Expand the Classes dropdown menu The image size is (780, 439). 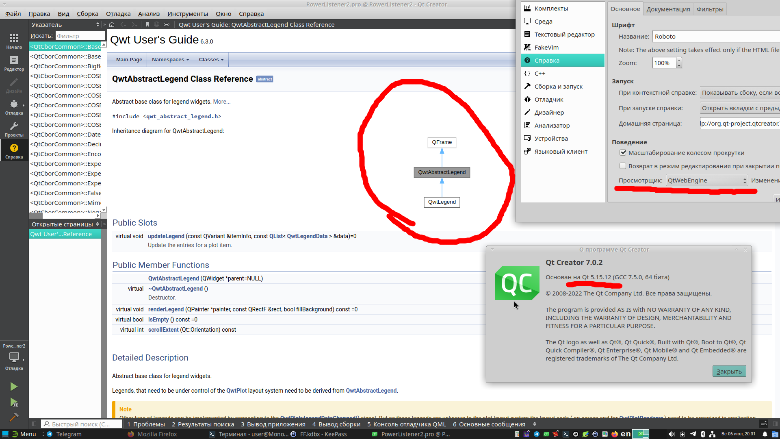click(211, 59)
